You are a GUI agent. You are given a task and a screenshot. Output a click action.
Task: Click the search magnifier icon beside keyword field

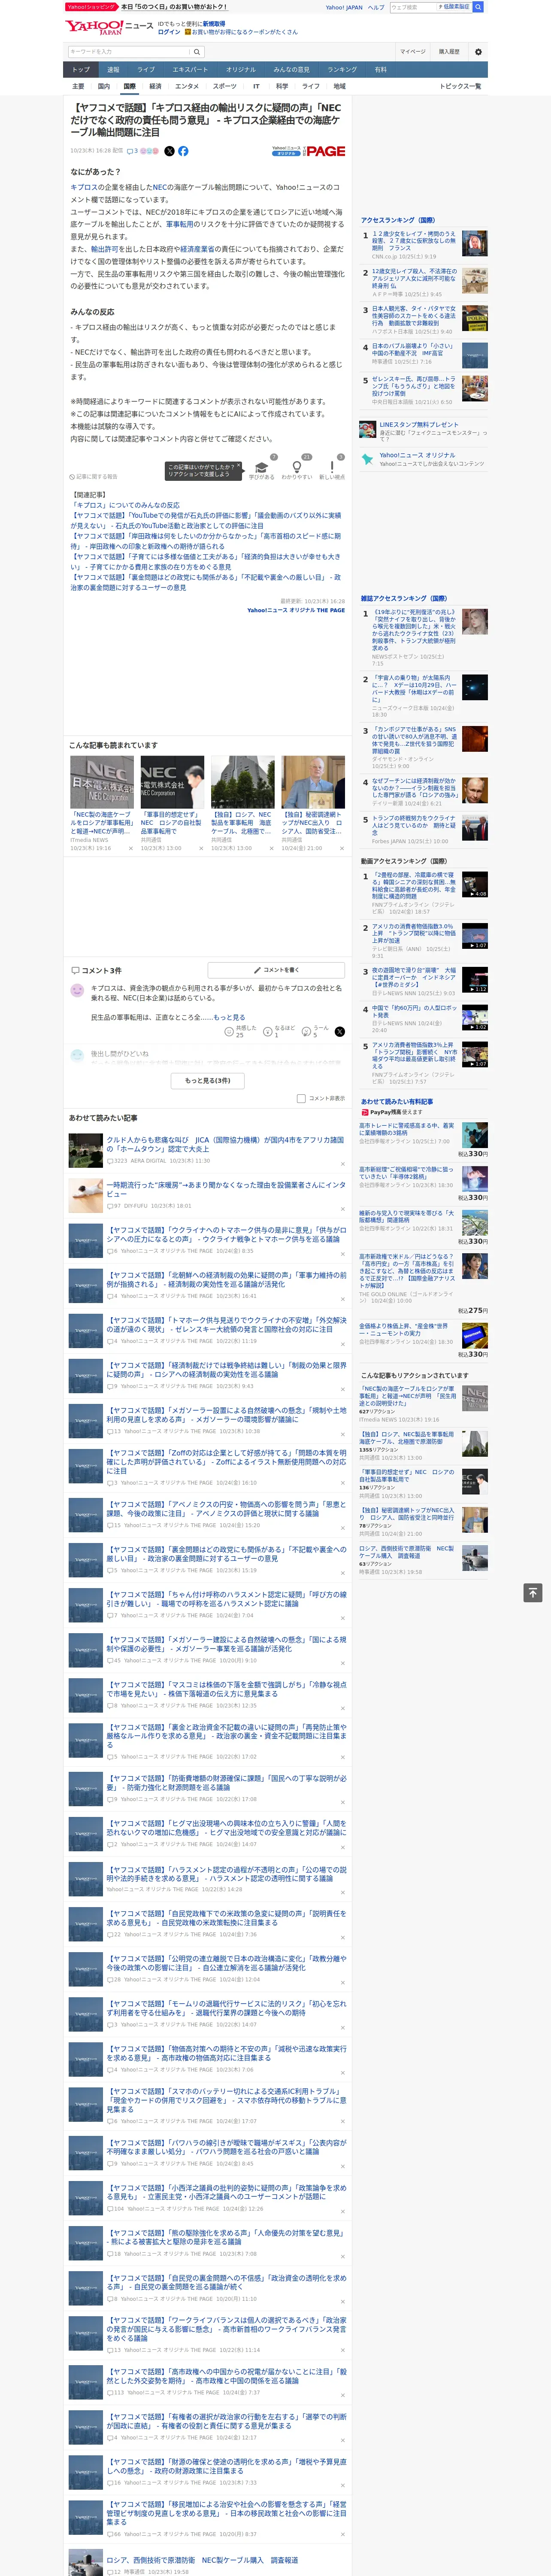click(197, 52)
